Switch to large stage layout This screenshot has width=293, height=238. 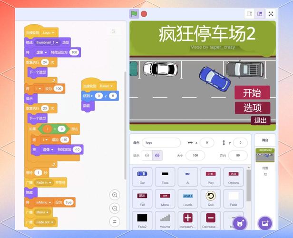click(260, 14)
